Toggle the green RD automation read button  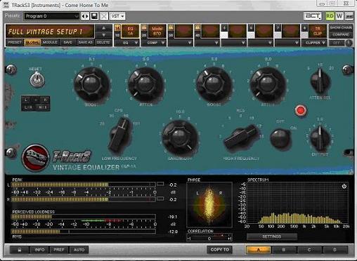coord(330,16)
